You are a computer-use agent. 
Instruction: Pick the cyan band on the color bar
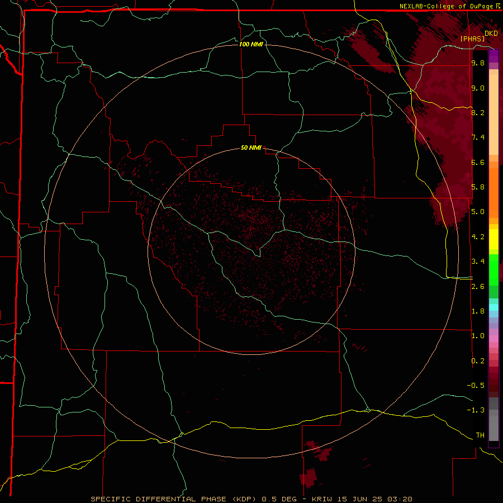493,307
